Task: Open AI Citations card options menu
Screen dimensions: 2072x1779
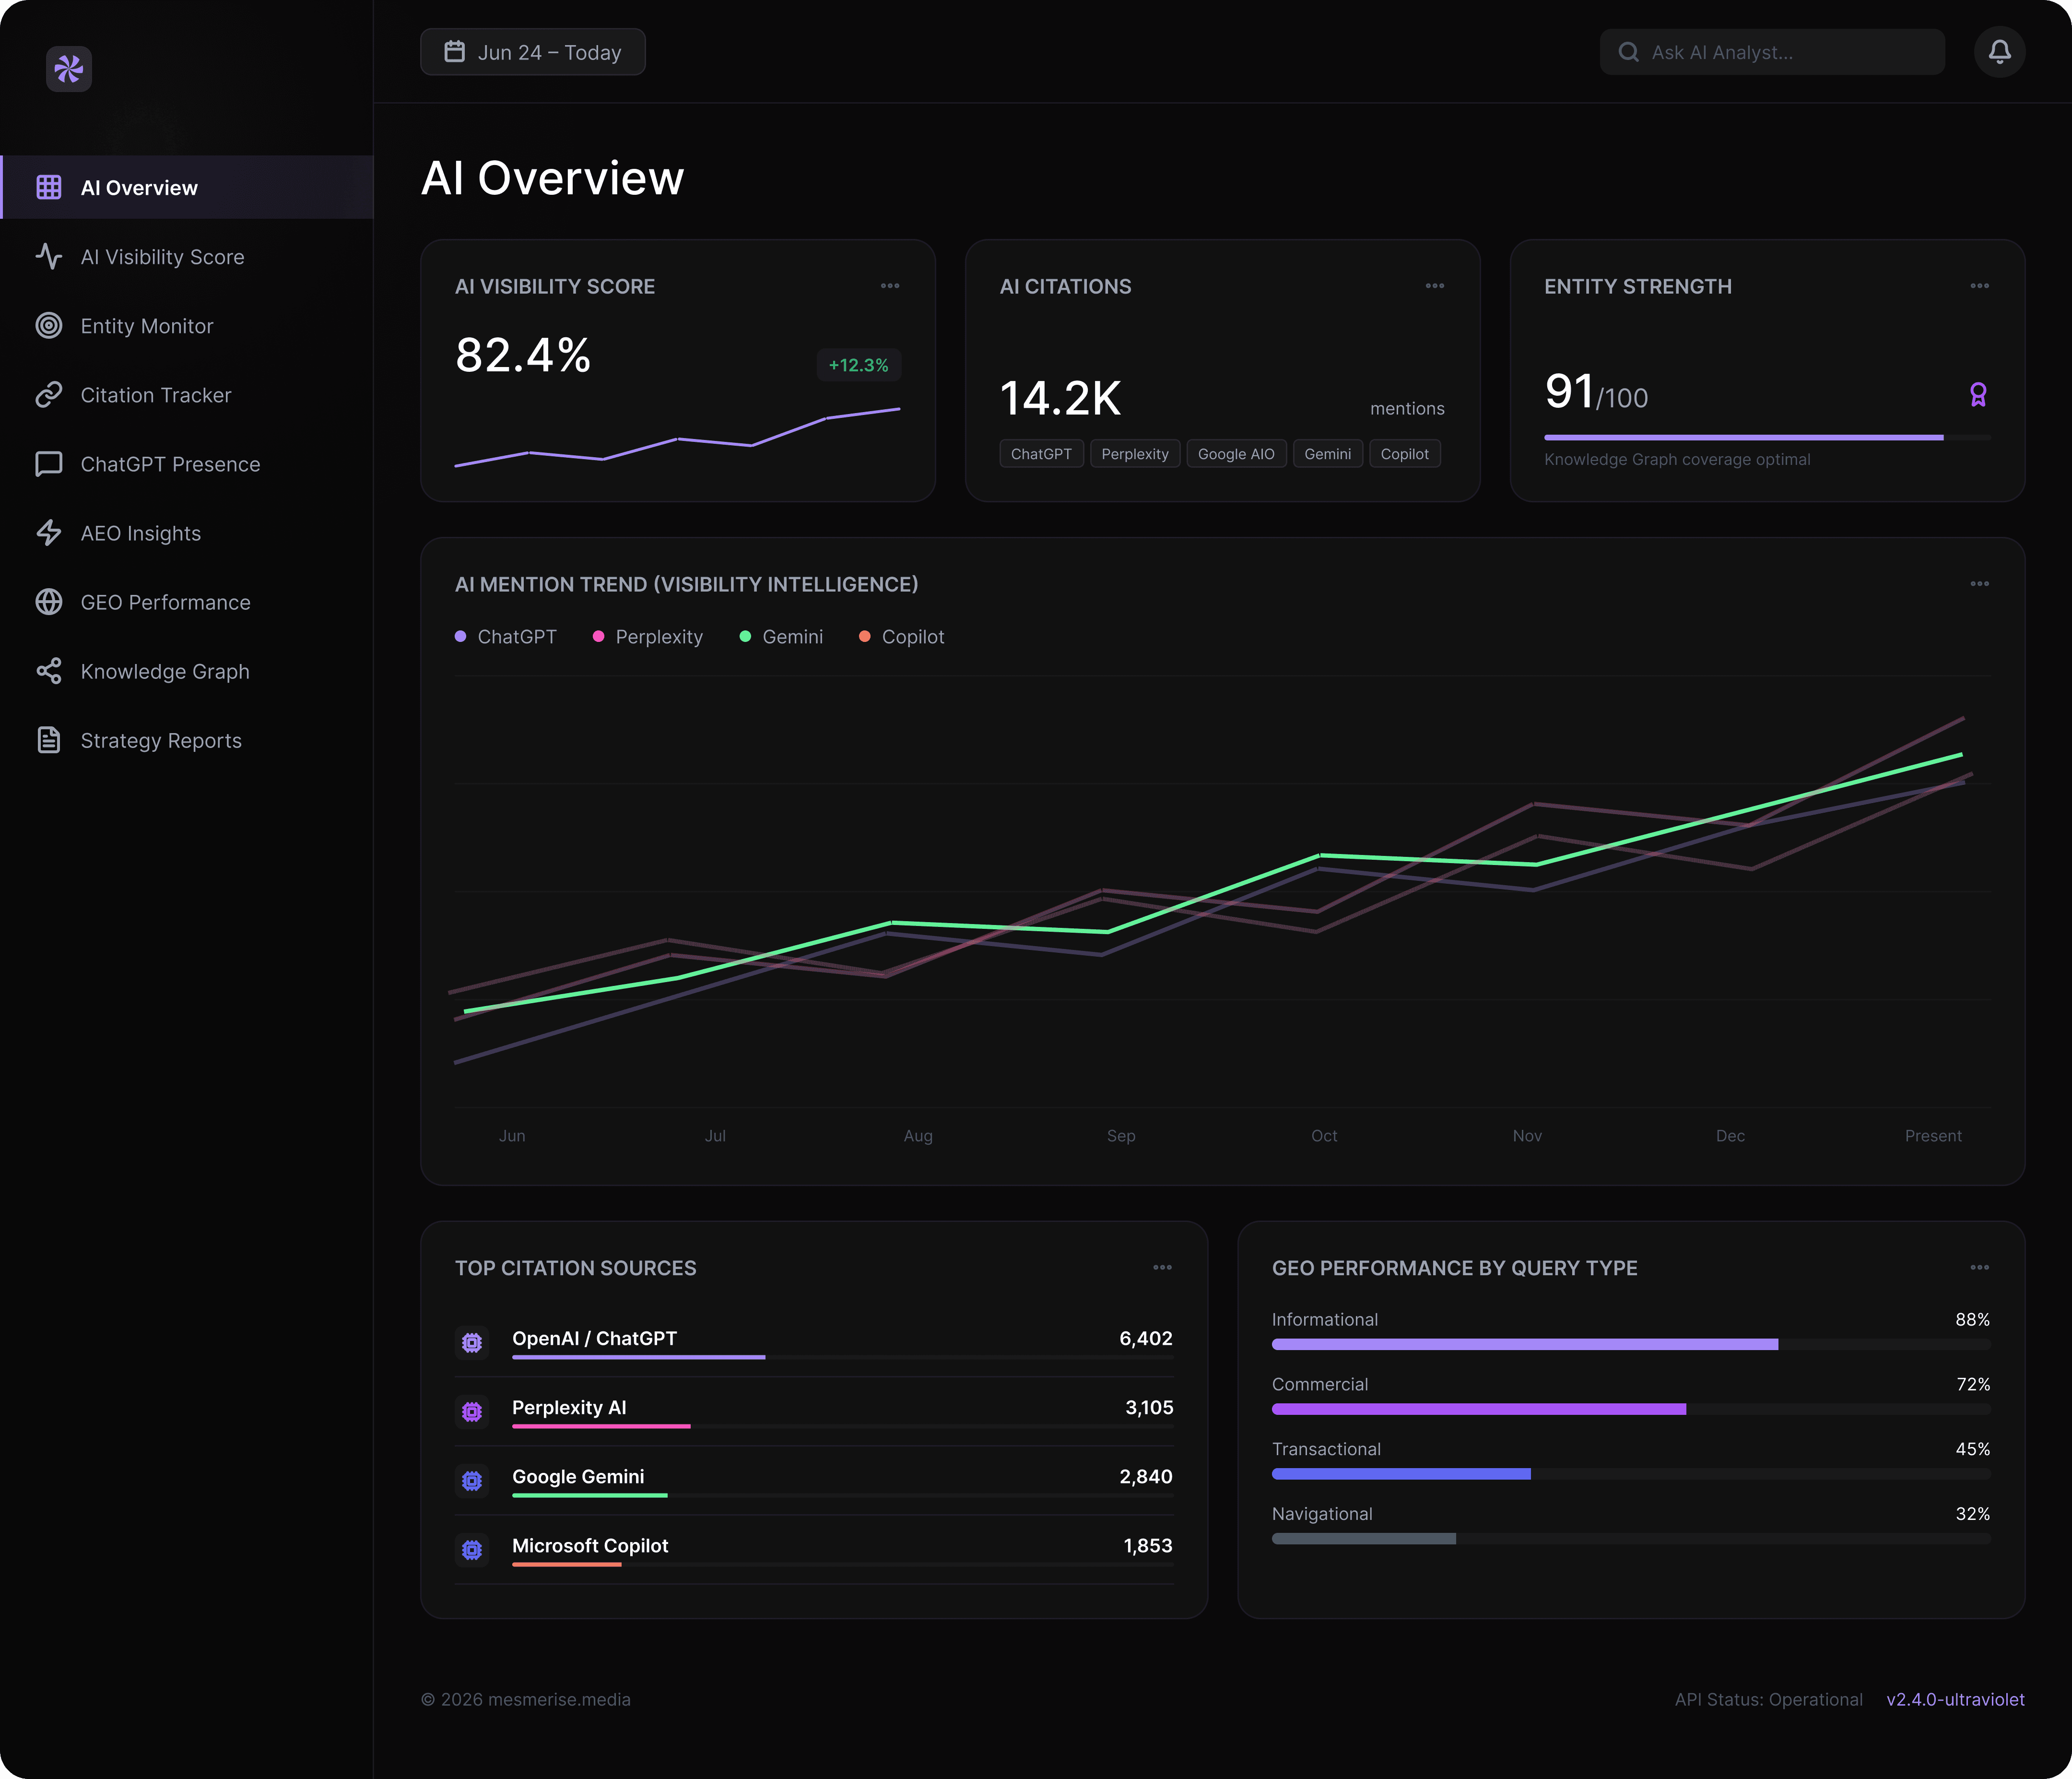Action: pyautogui.click(x=1435, y=286)
